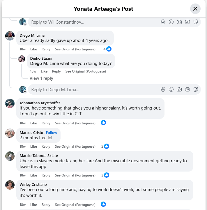Click GIF icon in Wil Constantinov reply box
This screenshot has width=207, height=210.
pos(187,22)
